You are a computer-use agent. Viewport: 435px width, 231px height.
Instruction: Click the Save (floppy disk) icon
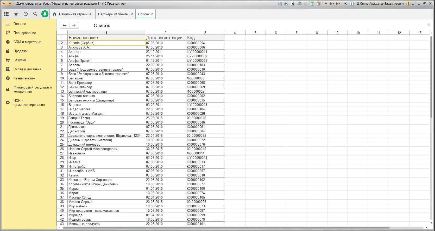(280, 4)
